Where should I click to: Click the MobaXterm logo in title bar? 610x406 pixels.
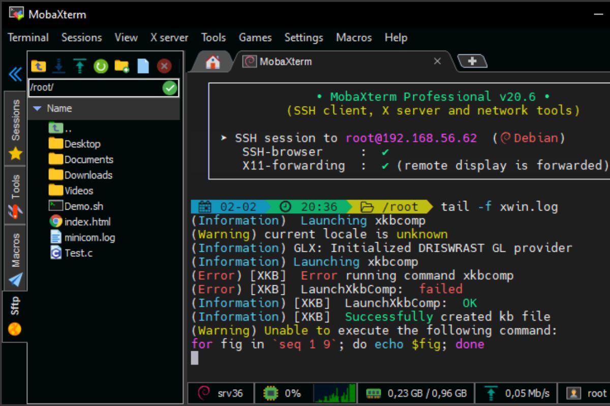tap(16, 14)
